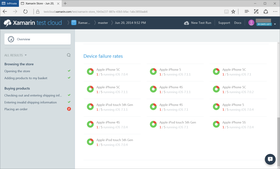Click Apple iPhone 5C running iOS 7.0.2
Viewport: 280px width, 169px height.
pyautogui.click(x=238, y=90)
